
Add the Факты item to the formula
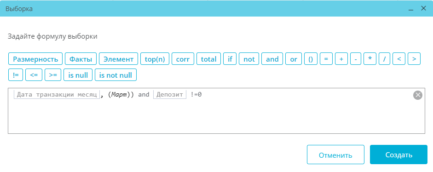tap(81, 59)
